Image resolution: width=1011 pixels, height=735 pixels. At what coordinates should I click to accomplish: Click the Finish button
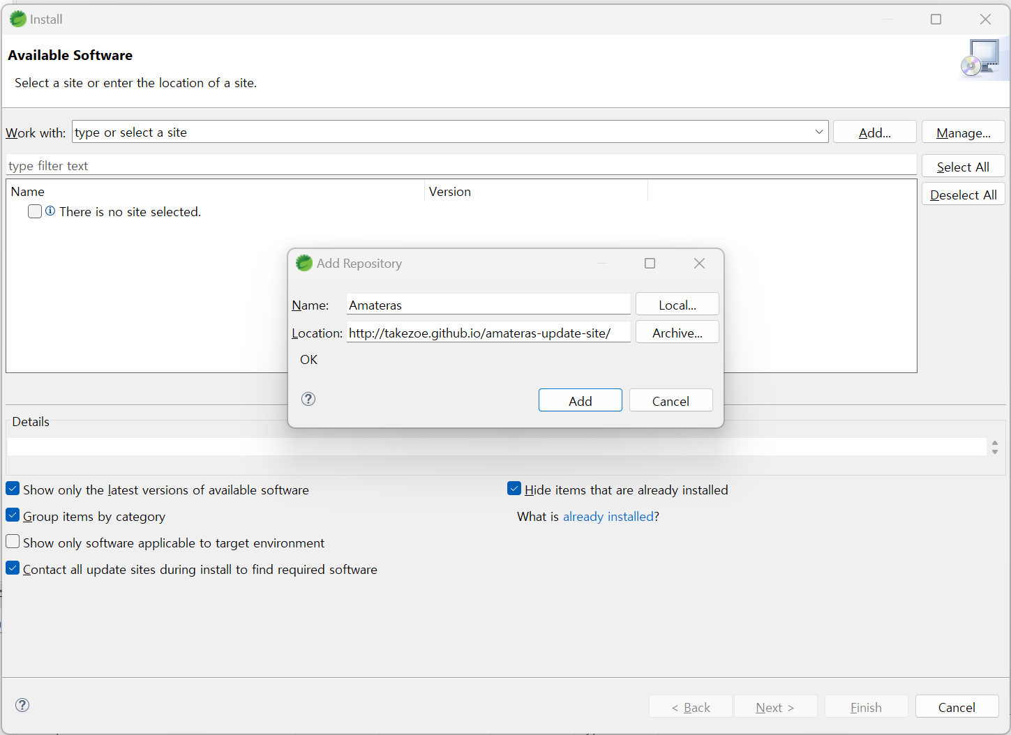pyautogui.click(x=867, y=706)
